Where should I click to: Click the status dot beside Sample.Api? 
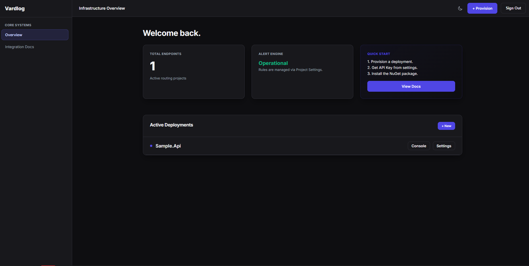click(x=151, y=146)
